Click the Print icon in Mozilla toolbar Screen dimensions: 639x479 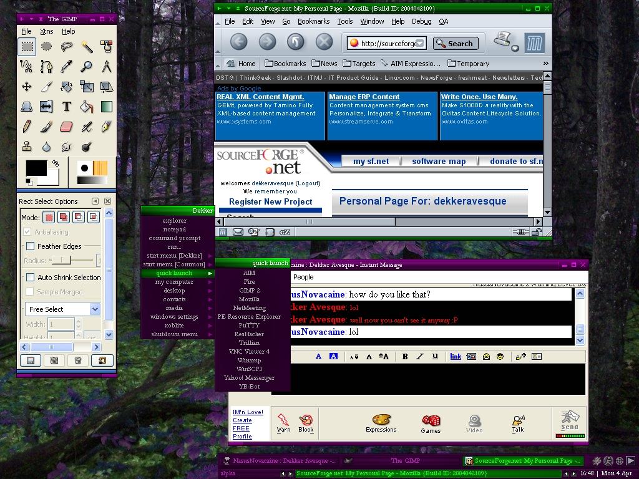pyautogui.click(x=504, y=41)
